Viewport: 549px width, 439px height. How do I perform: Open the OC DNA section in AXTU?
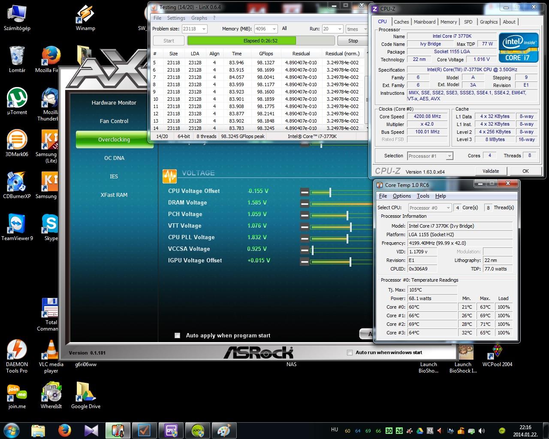pyautogui.click(x=114, y=158)
